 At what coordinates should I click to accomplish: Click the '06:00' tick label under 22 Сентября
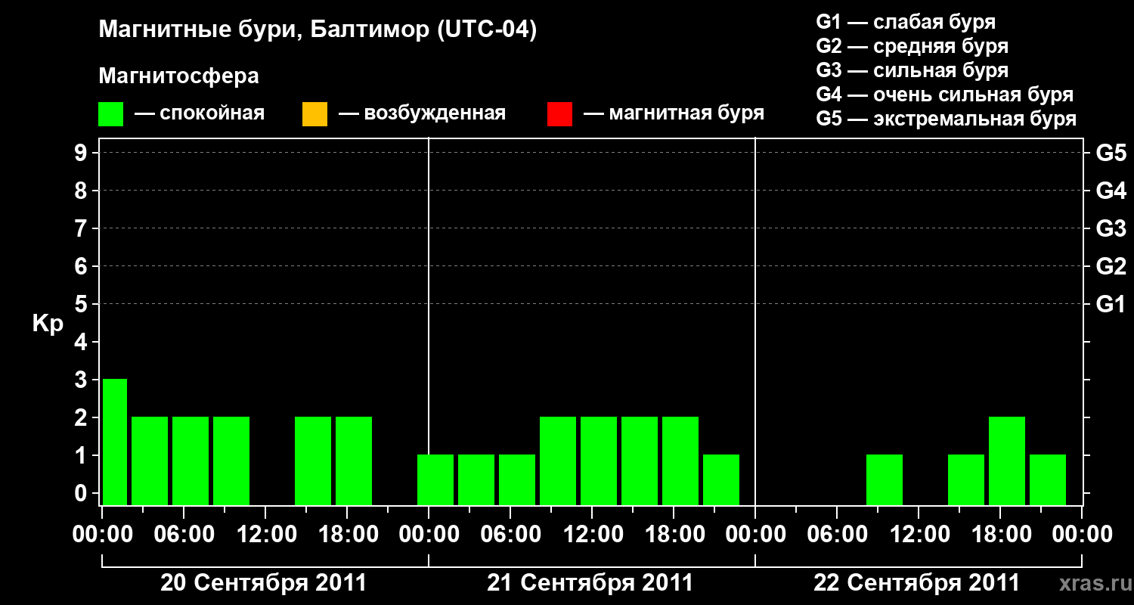[x=837, y=534]
